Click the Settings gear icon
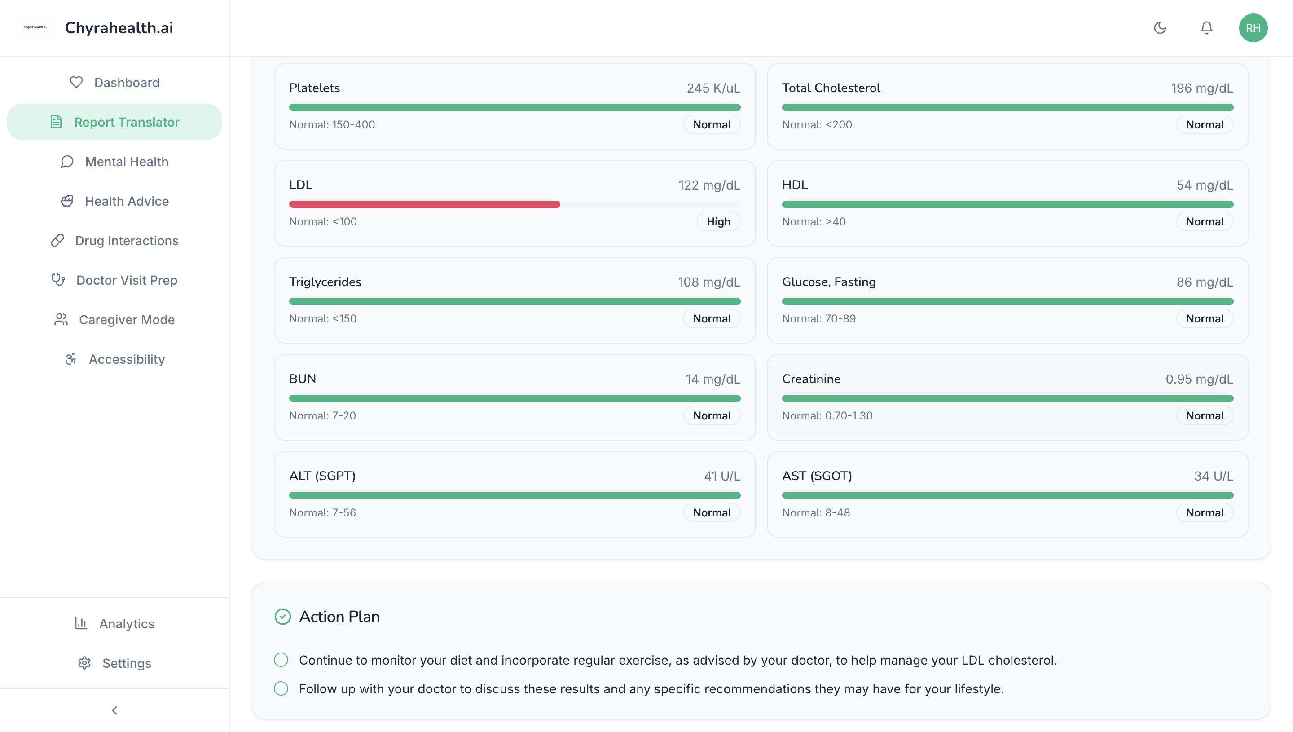This screenshot has height=732, width=1293. click(84, 663)
